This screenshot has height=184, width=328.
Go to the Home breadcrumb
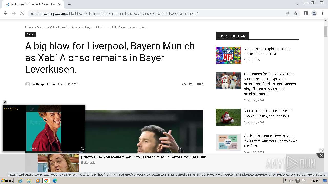(29, 27)
